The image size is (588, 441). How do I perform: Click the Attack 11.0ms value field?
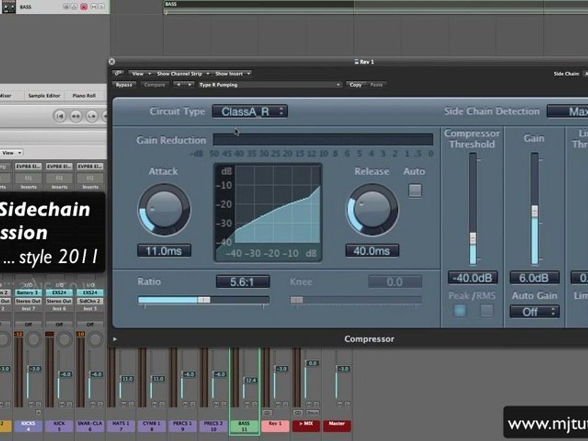point(164,251)
